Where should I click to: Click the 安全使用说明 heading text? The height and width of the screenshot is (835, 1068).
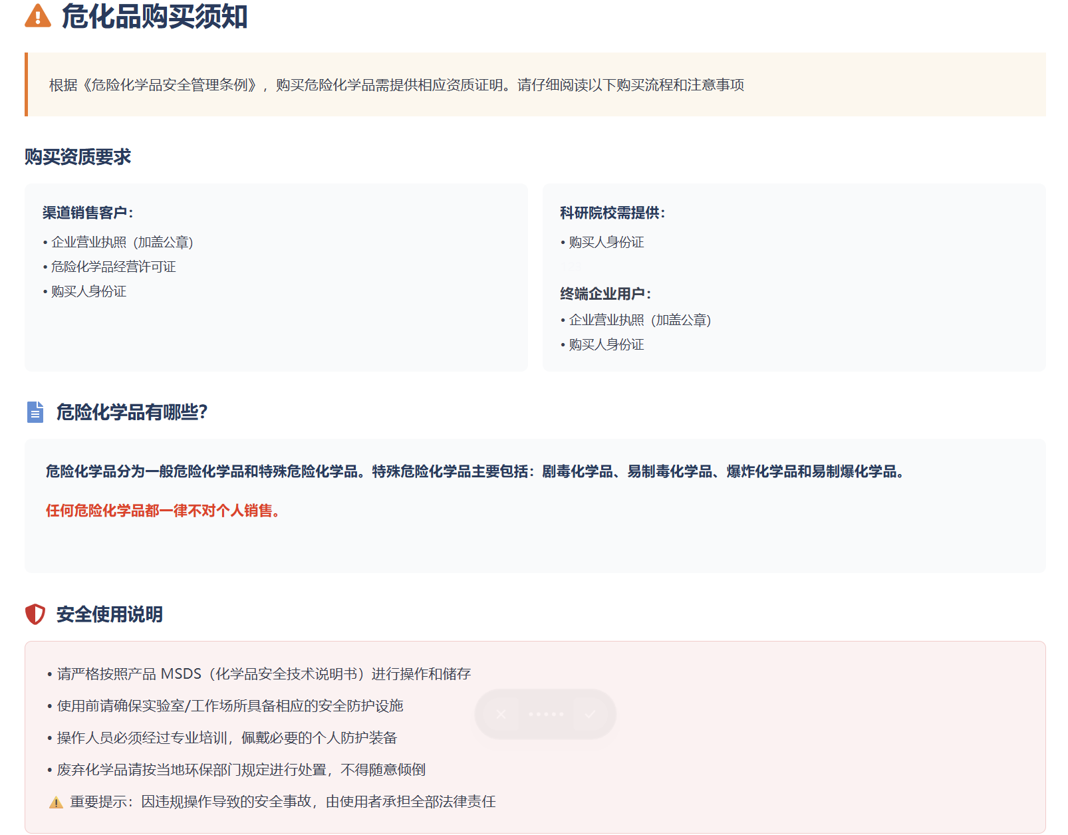pyautogui.click(x=110, y=614)
